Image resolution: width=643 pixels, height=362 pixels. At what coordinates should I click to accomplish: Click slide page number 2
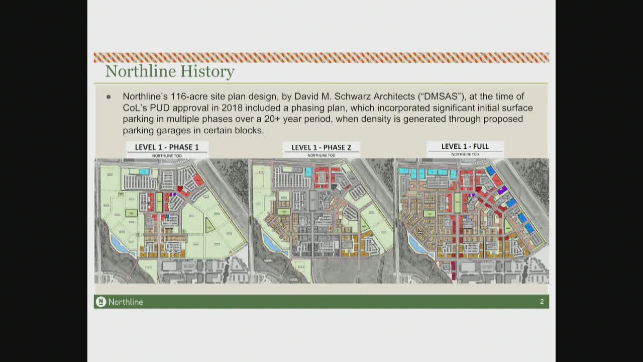coord(542,302)
